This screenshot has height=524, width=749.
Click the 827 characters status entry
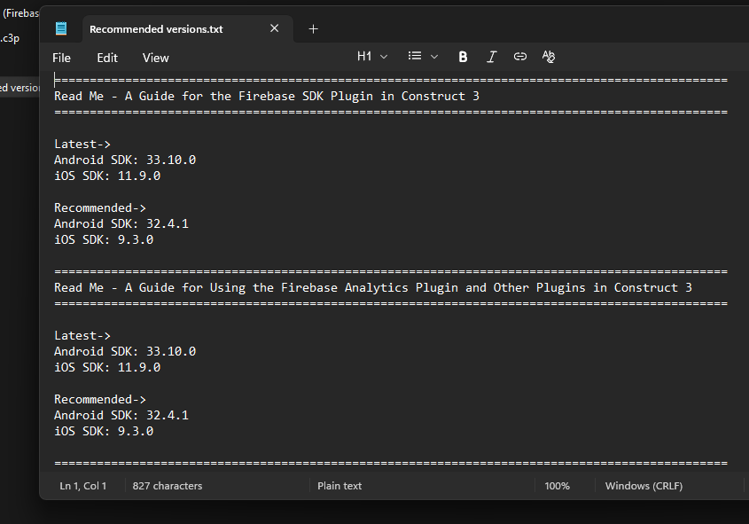[x=168, y=486]
